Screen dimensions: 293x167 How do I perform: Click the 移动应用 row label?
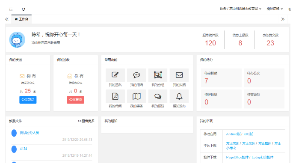click(x=210, y=134)
